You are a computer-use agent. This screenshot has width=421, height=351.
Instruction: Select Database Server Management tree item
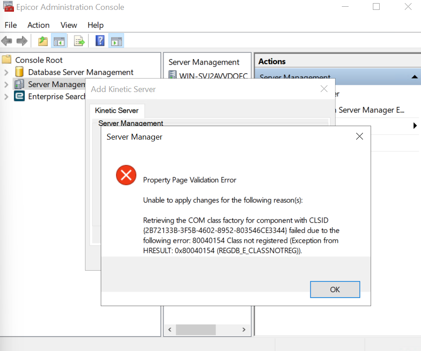pyautogui.click(x=81, y=72)
